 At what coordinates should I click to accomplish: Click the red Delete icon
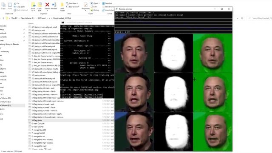(x=47, y=5)
